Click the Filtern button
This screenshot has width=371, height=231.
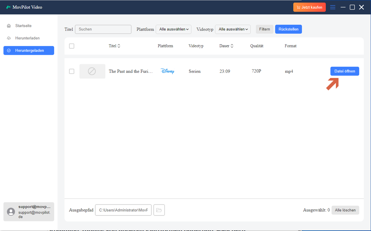click(264, 29)
